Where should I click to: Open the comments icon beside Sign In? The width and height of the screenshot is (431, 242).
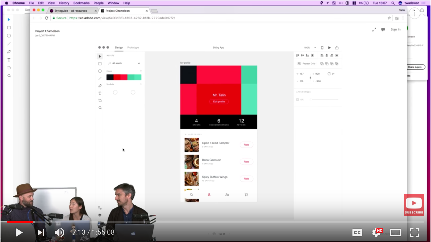point(383,30)
